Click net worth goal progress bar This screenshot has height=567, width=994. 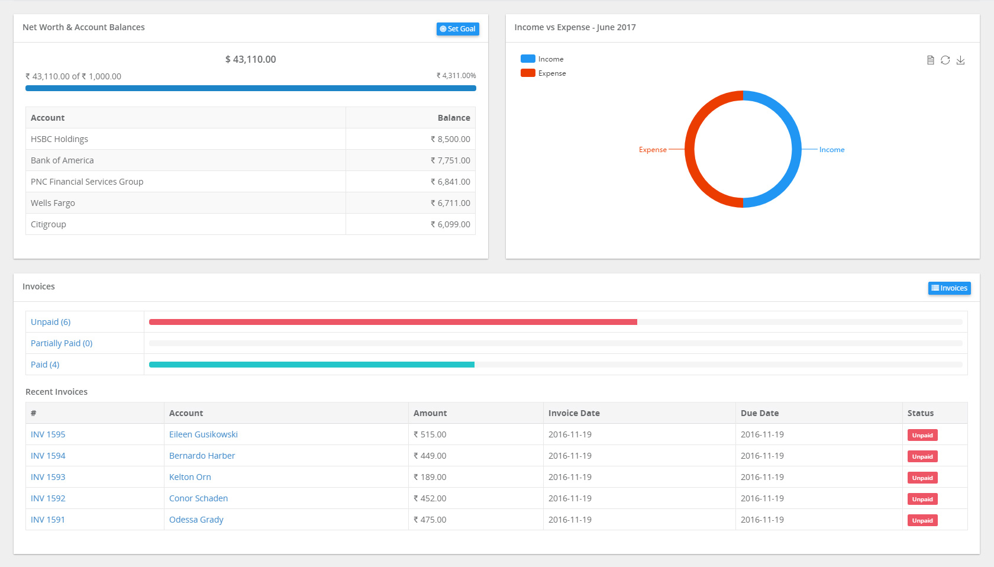point(250,88)
